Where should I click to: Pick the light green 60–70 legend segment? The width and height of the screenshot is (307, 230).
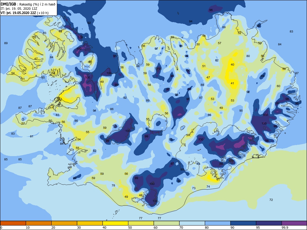pyautogui.click(x=167, y=223)
